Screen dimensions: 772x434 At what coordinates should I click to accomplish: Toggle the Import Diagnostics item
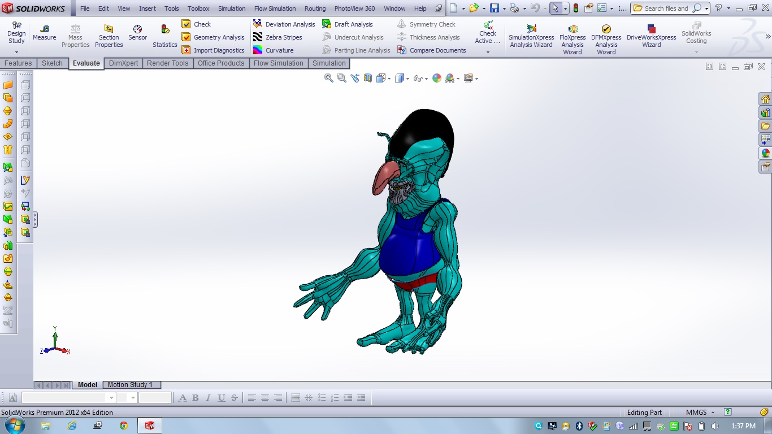click(213, 50)
